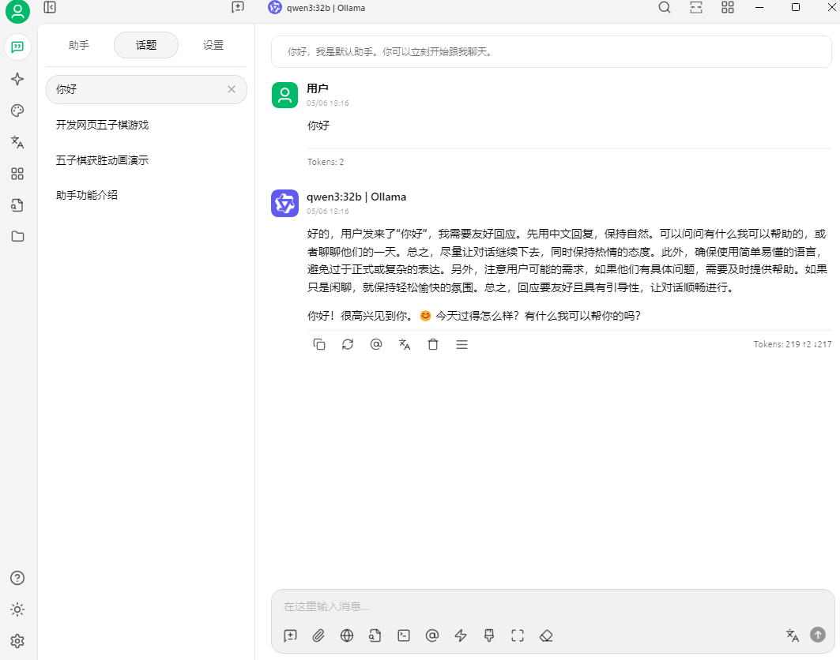Click the qwen model avatar in the reply
This screenshot has width=840, height=660.
point(285,204)
